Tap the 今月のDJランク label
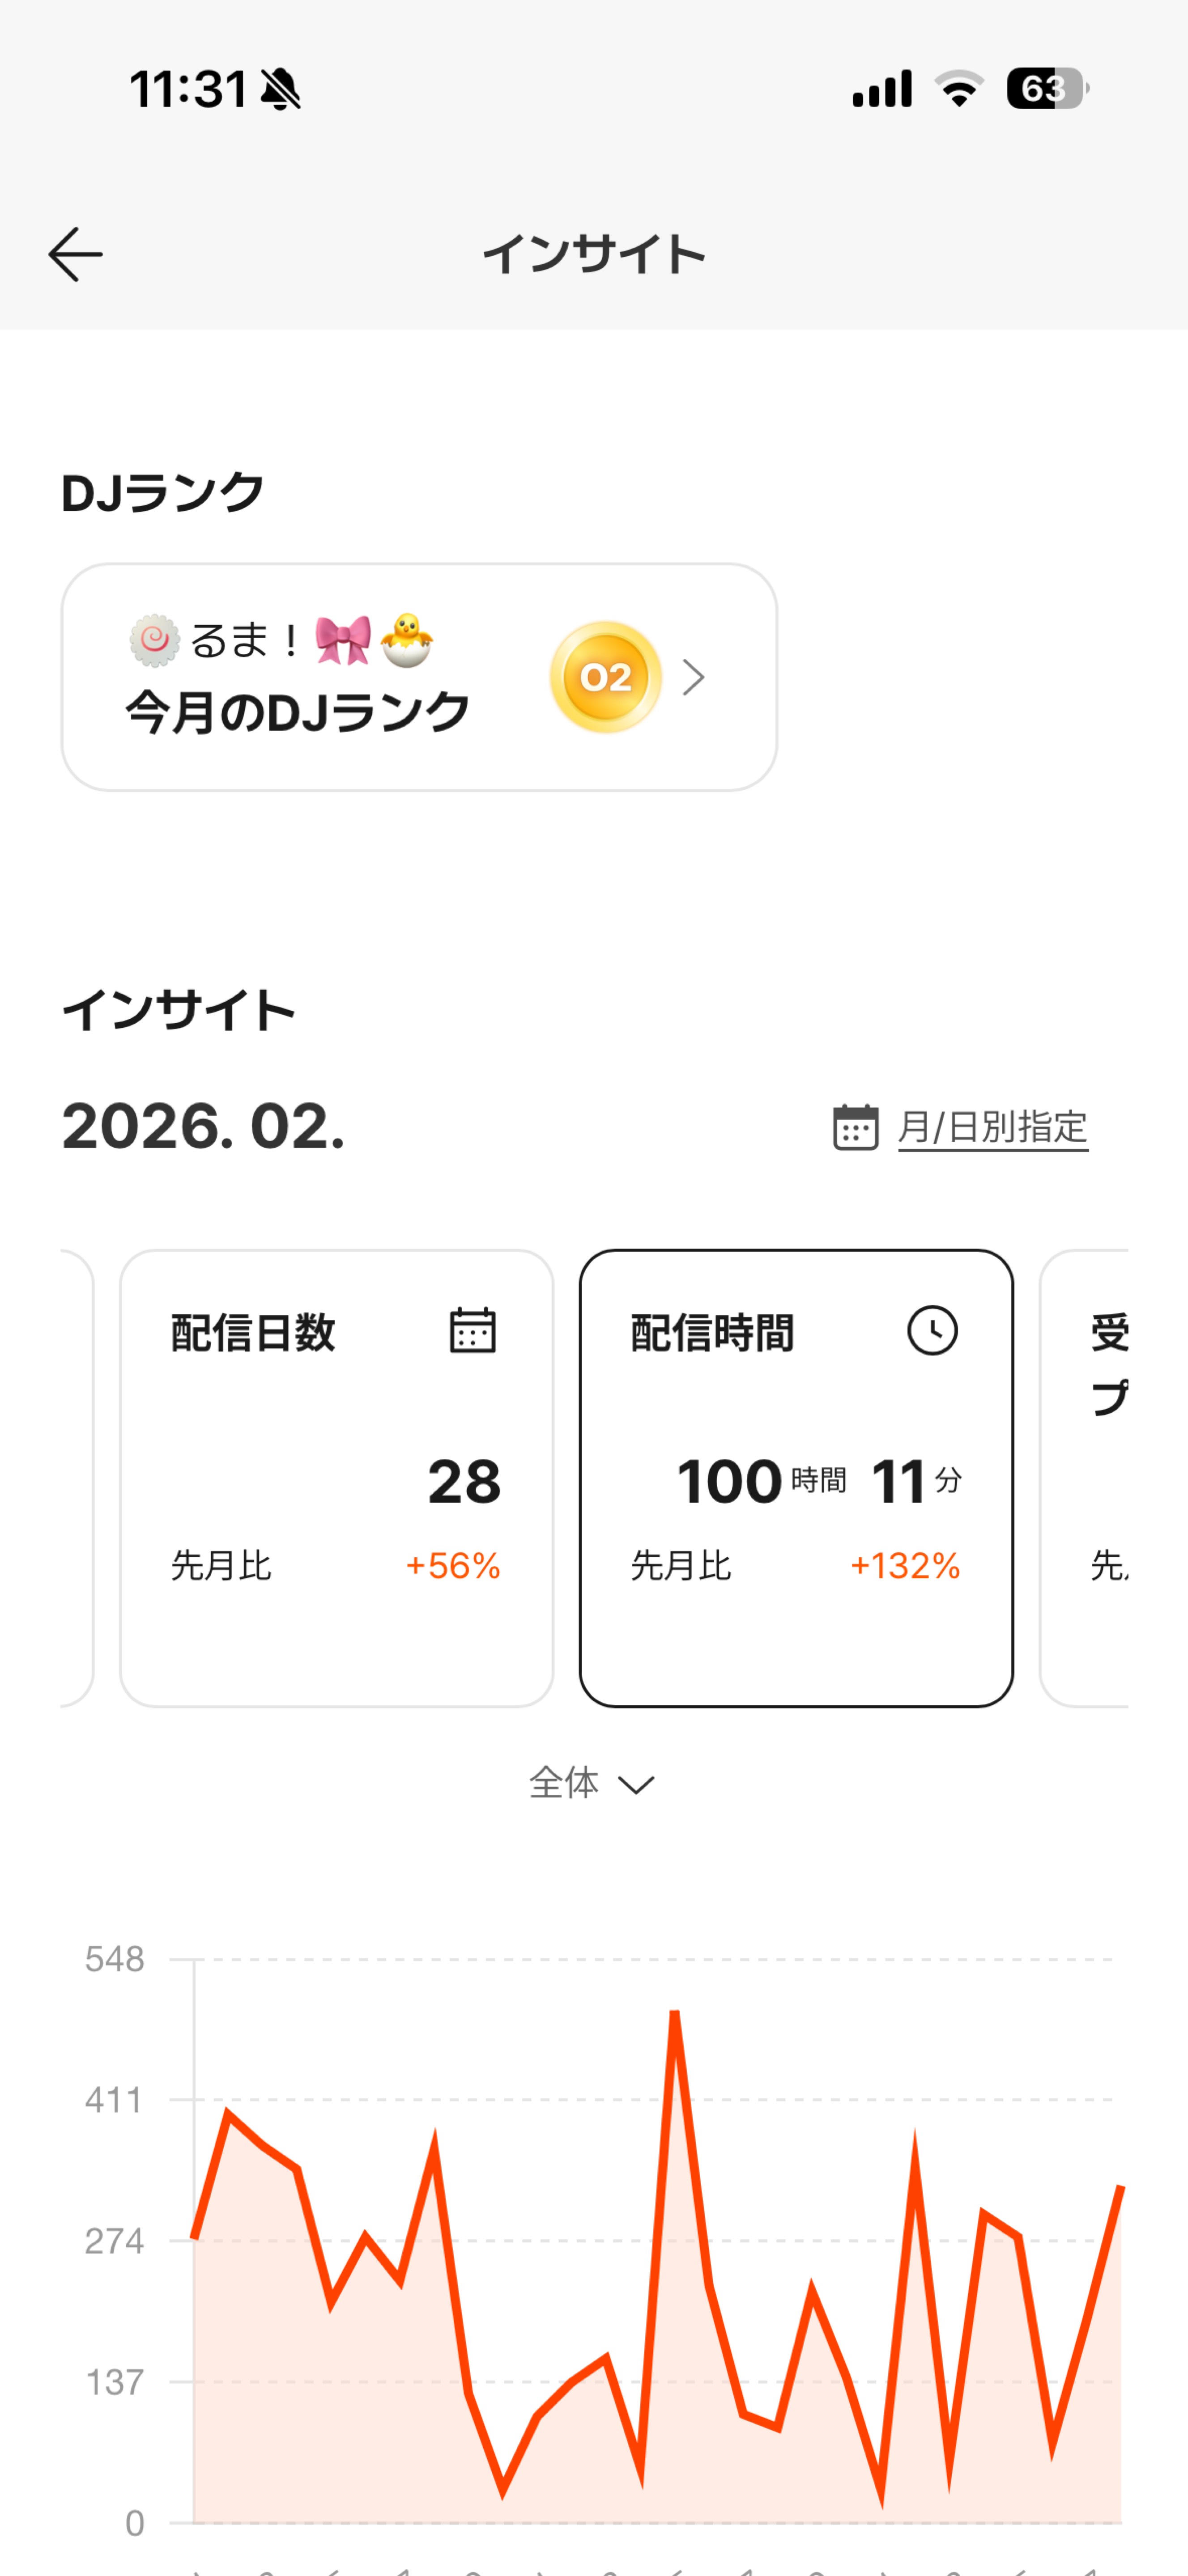The image size is (1188, 2576). (297, 712)
